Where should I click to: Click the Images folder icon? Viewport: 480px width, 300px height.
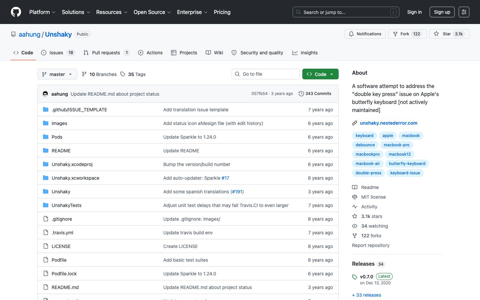pos(46,123)
